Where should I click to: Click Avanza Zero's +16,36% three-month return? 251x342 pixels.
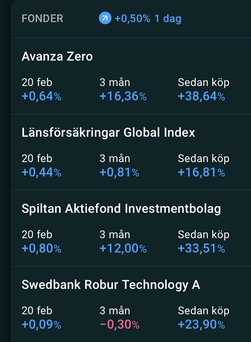click(x=123, y=96)
